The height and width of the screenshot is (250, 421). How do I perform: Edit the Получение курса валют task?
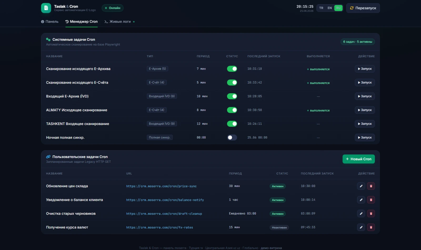pyautogui.click(x=361, y=227)
